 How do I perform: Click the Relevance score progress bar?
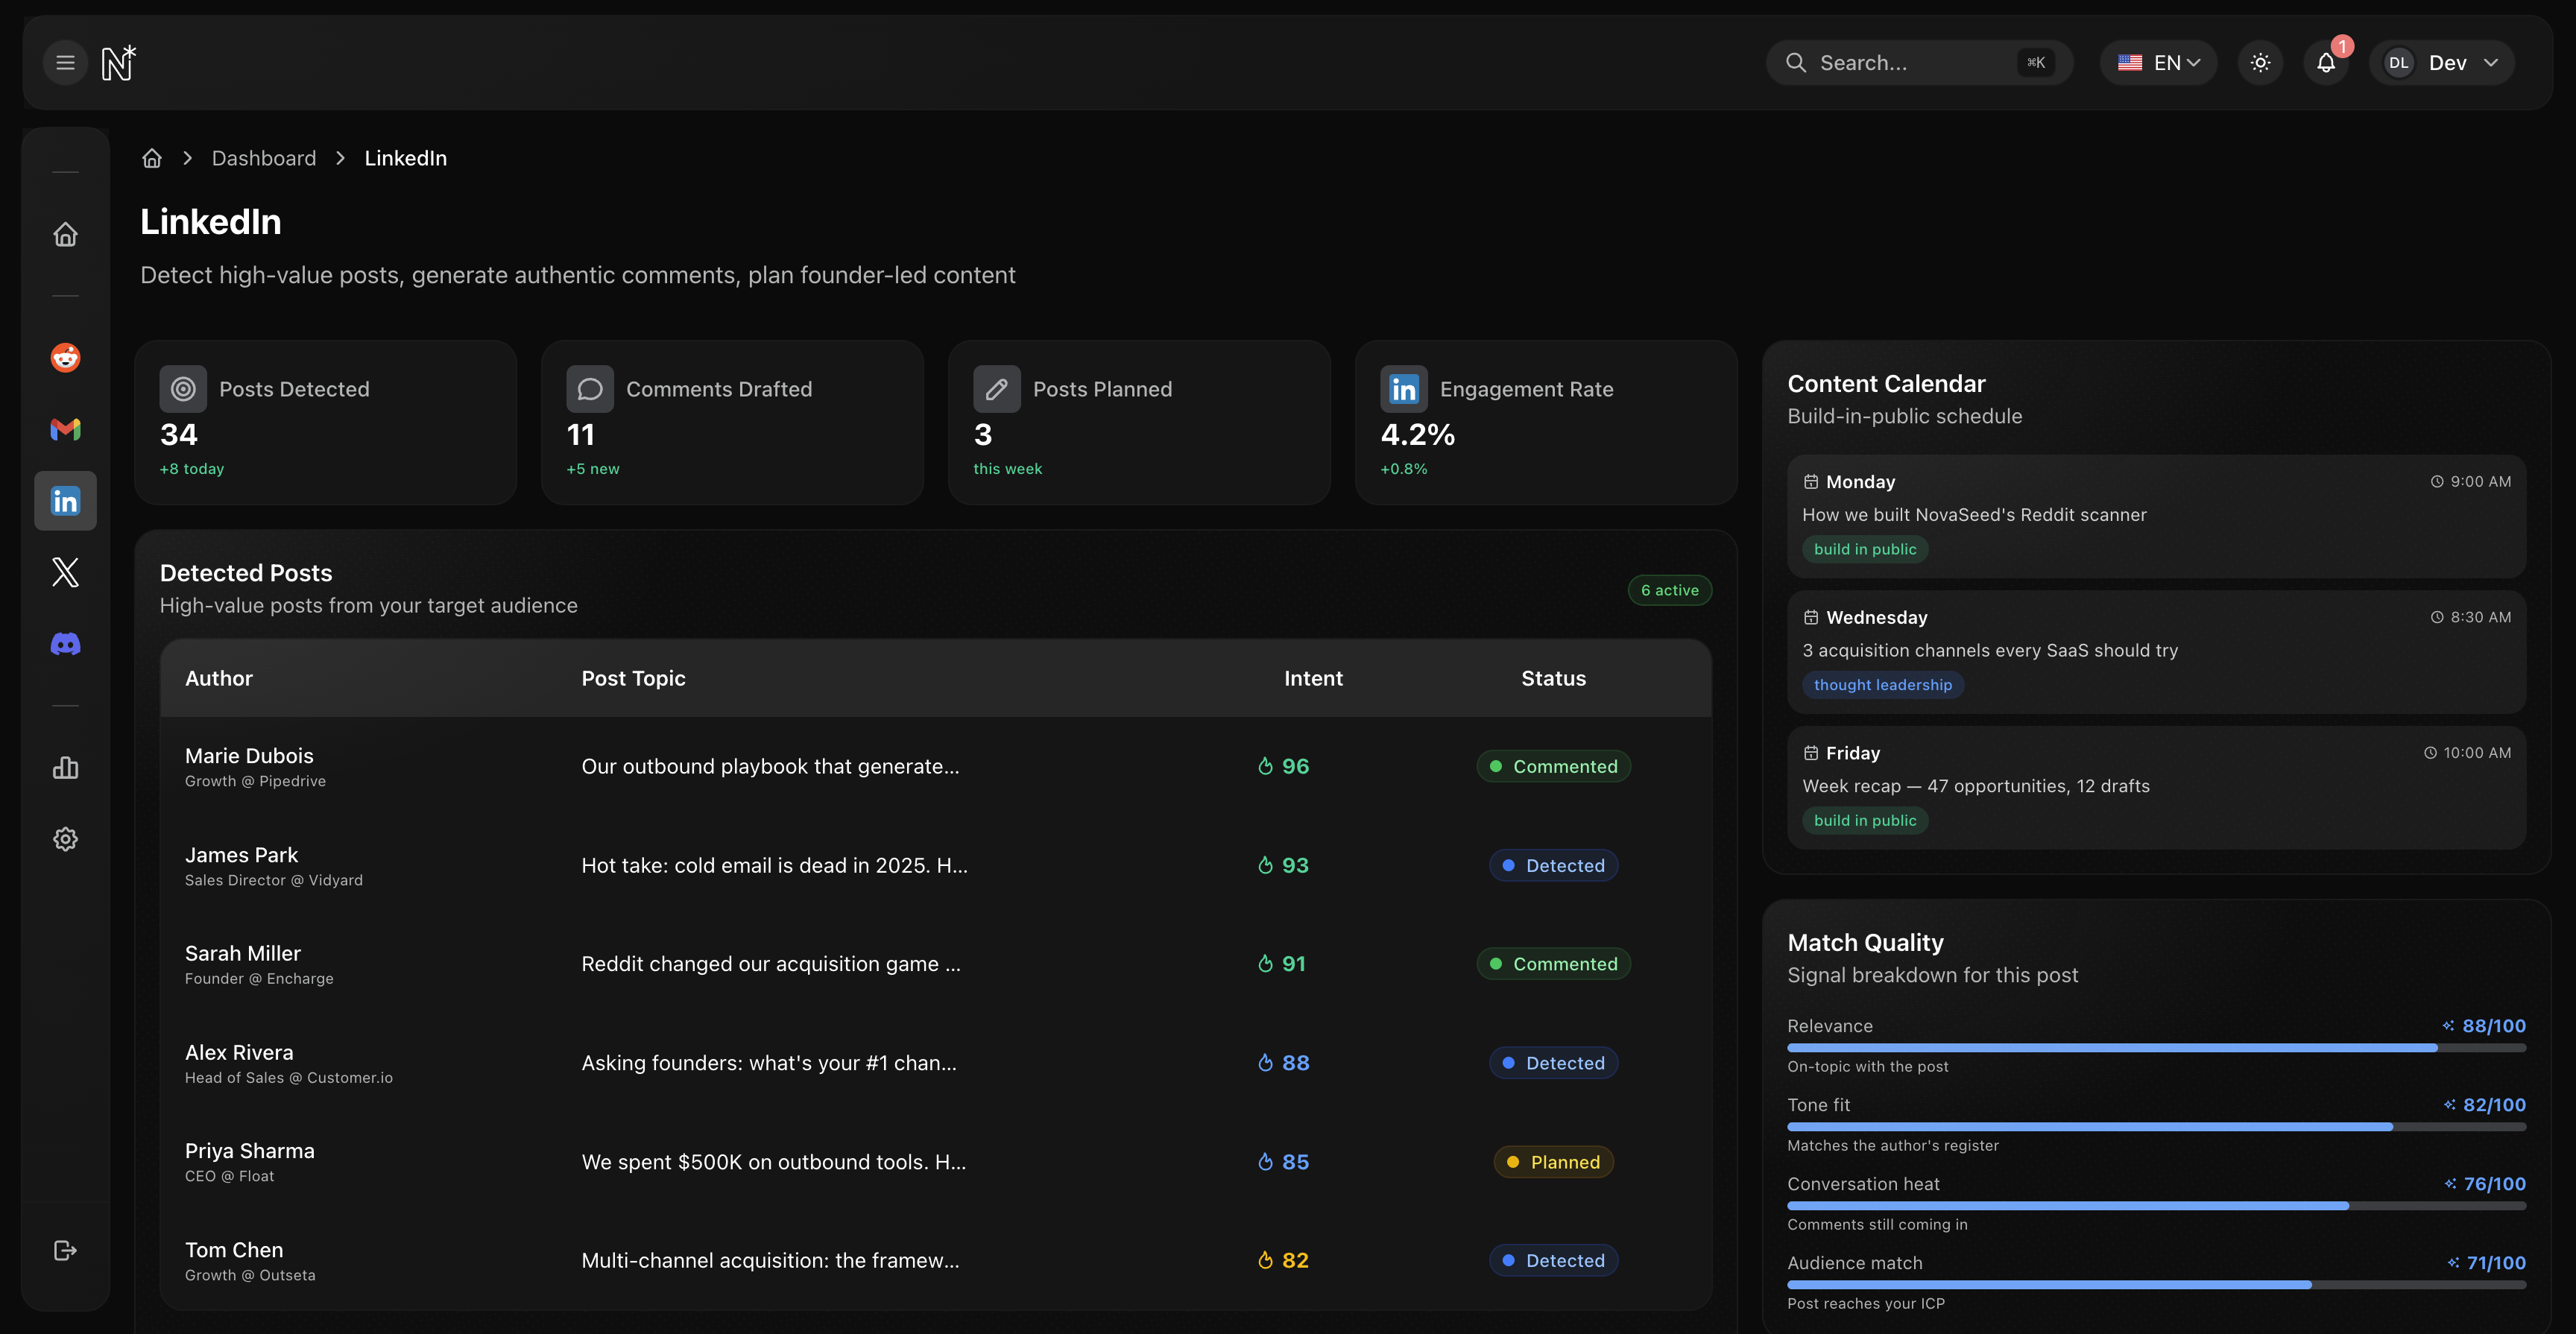[x=2155, y=1048]
